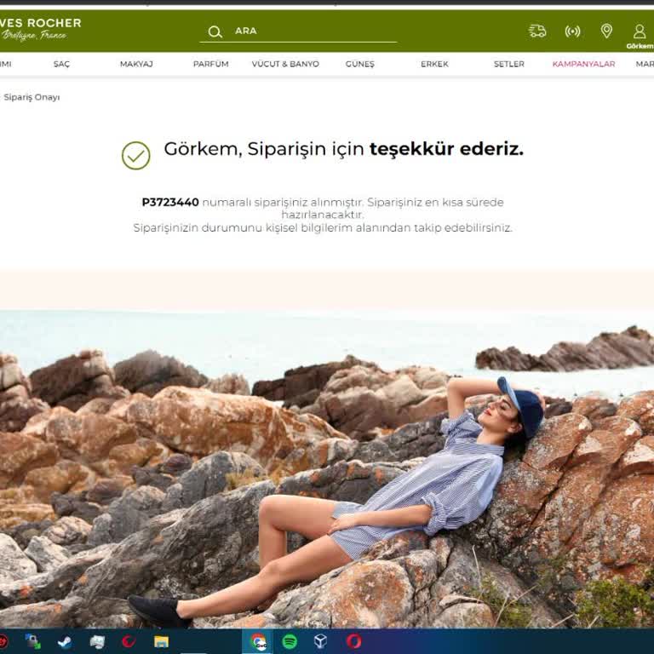This screenshot has width=654, height=654.
Task: Open File Explorer from the taskbar
Action: (161, 641)
